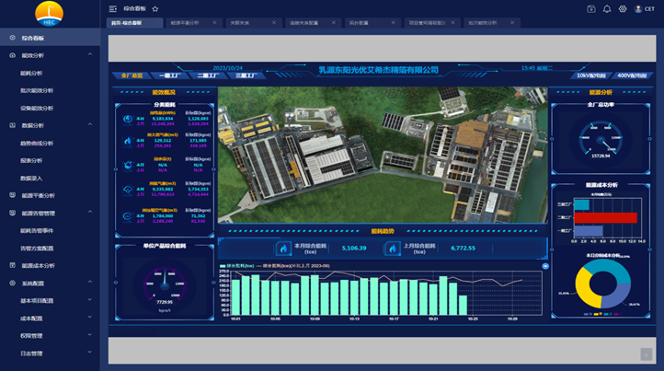The image size is (664, 371).
Task: Expand the 成本配置 submenu
Action: click(x=90, y=317)
